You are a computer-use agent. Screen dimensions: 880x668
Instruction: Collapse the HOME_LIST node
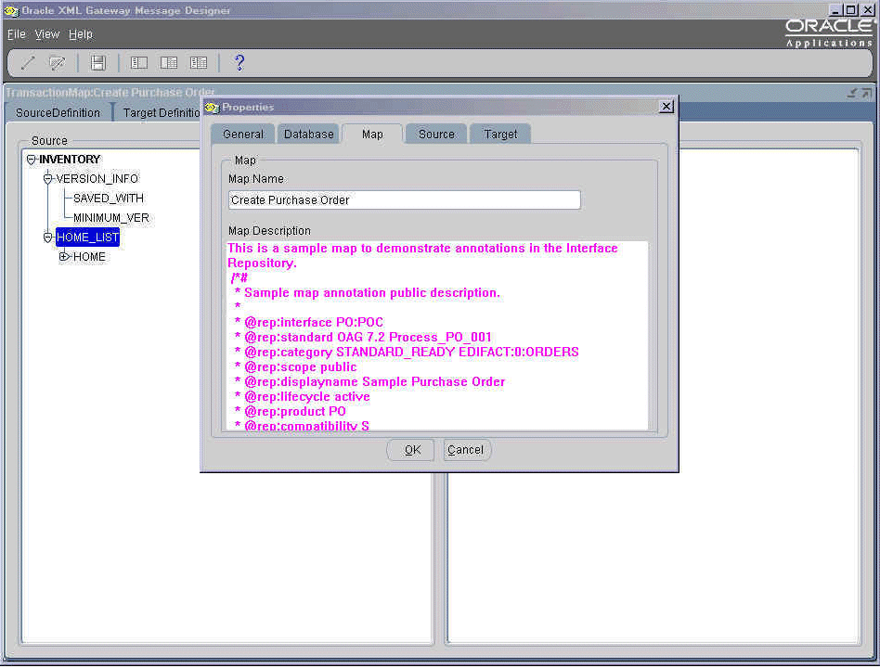tap(47, 238)
